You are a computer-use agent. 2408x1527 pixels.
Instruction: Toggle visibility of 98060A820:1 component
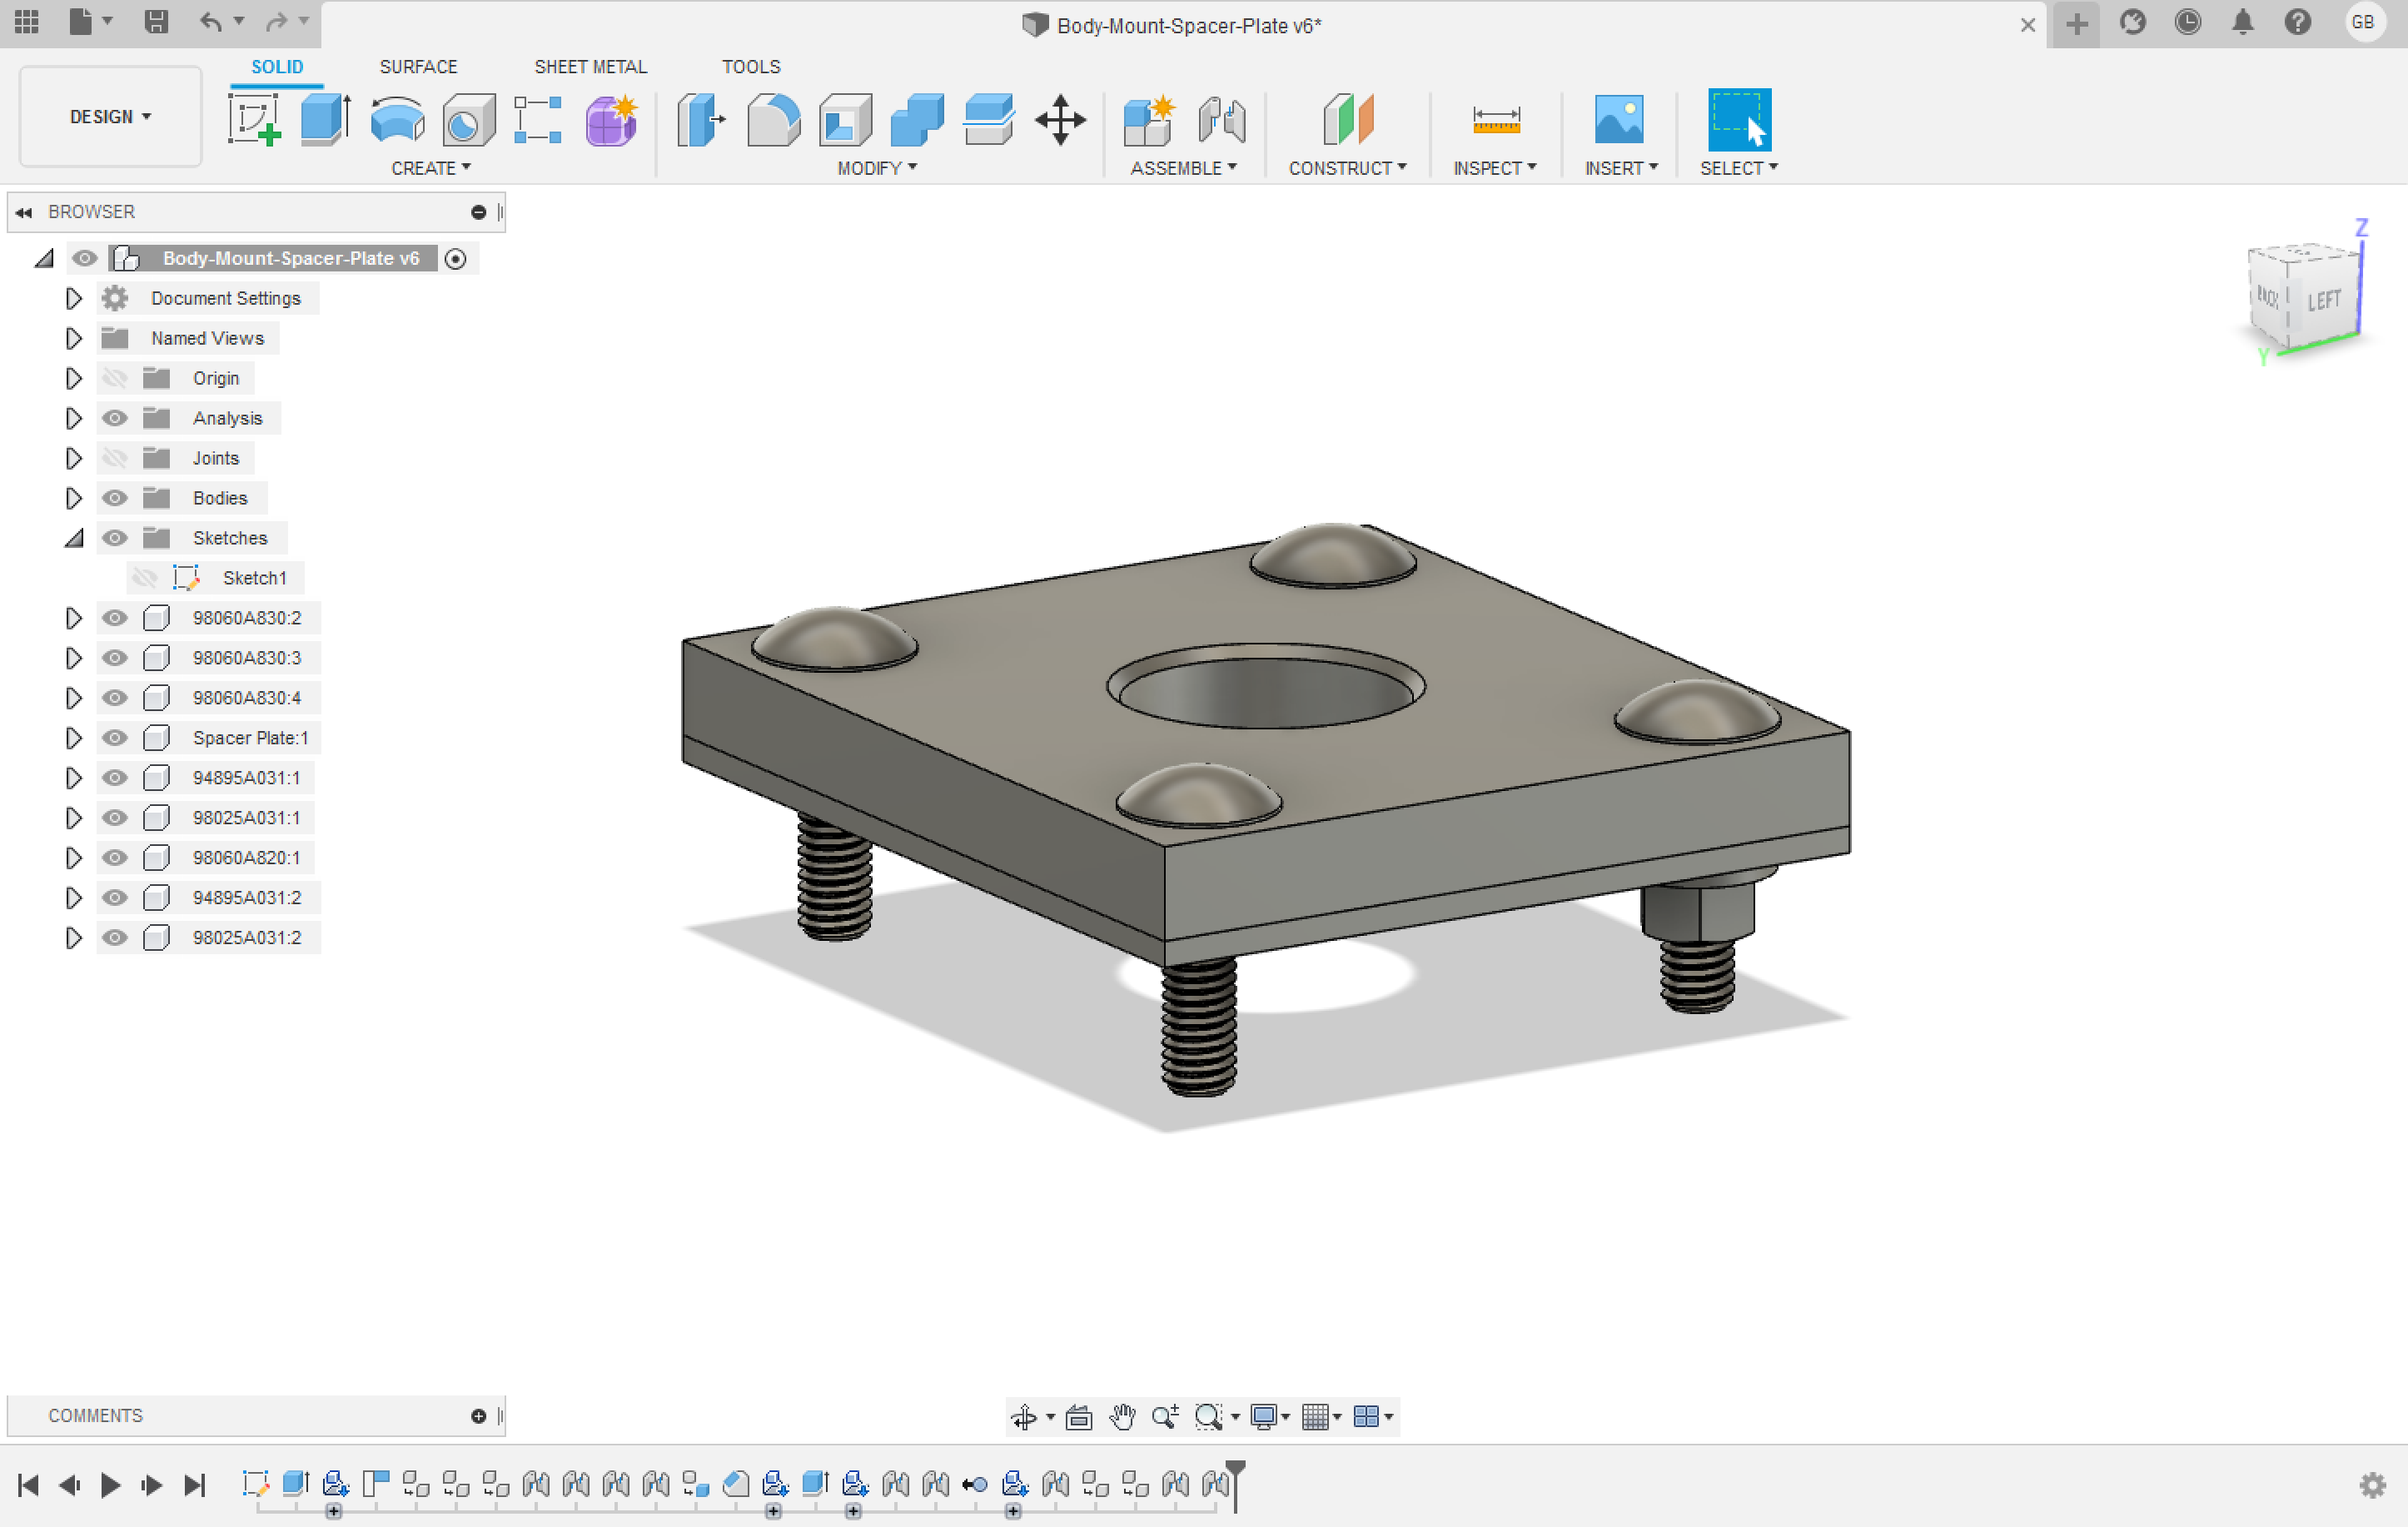114,858
